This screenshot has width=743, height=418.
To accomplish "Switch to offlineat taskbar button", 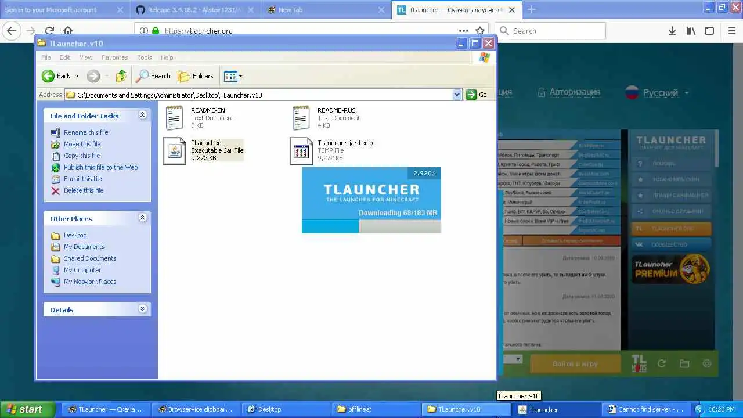I will point(377,409).
